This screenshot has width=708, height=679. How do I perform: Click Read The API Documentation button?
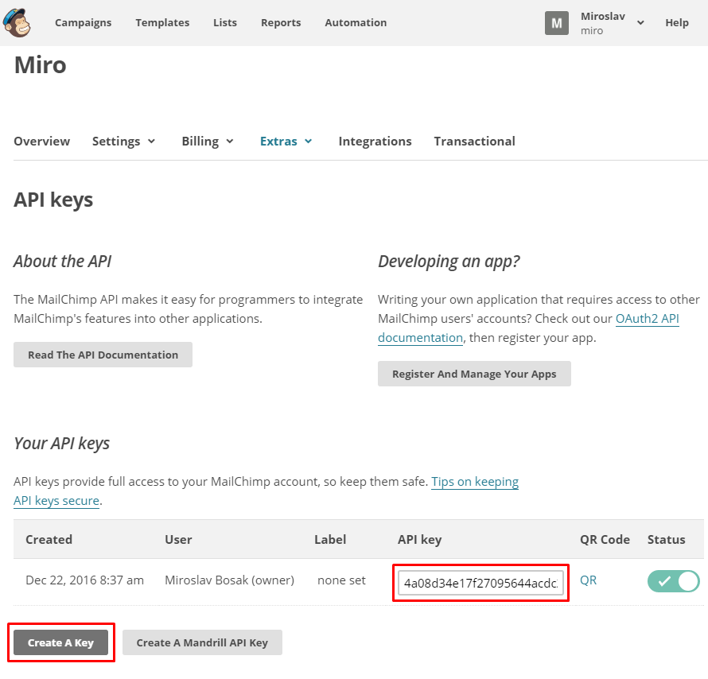[x=103, y=355]
